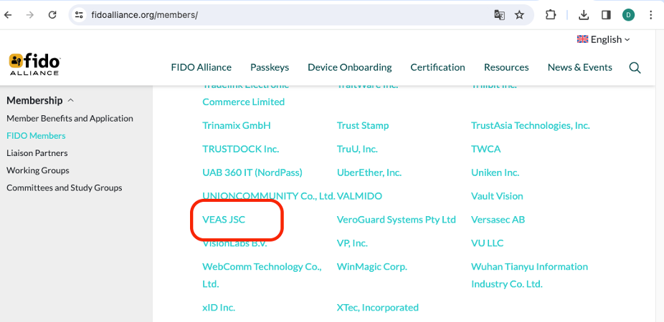Screen dimensions: 664x322
Task: Open the UNIONCOMMUNITY Co., Ltd. link
Action: click(x=269, y=196)
